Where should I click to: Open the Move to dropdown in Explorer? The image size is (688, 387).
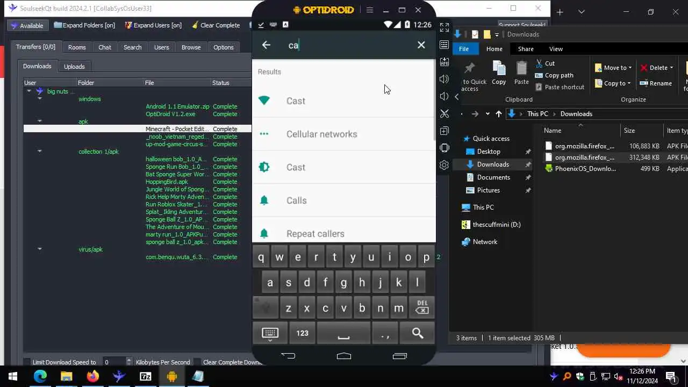(x=613, y=68)
